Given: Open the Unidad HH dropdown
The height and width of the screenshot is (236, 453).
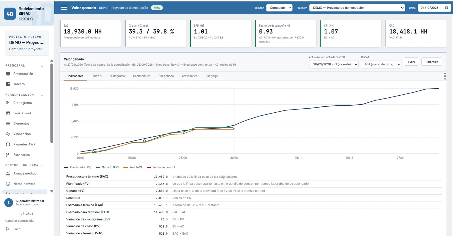Looking at the screenshot, I should (x=381, y=65).
